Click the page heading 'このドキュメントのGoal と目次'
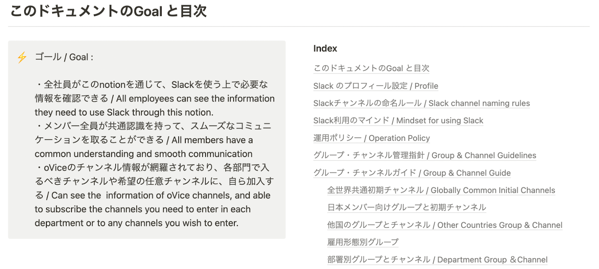This screenshot has height=269, width=599. [x=109, y=11]
